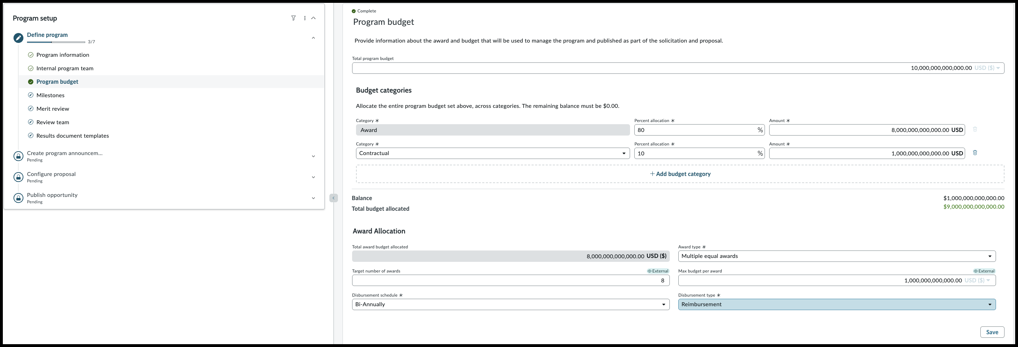
Task: Click Add budget category
Action: coord(680,174)
